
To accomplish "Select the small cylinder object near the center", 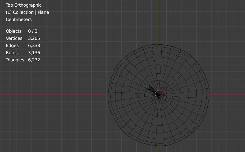I will pyautogui.click(x=151, y=89).
